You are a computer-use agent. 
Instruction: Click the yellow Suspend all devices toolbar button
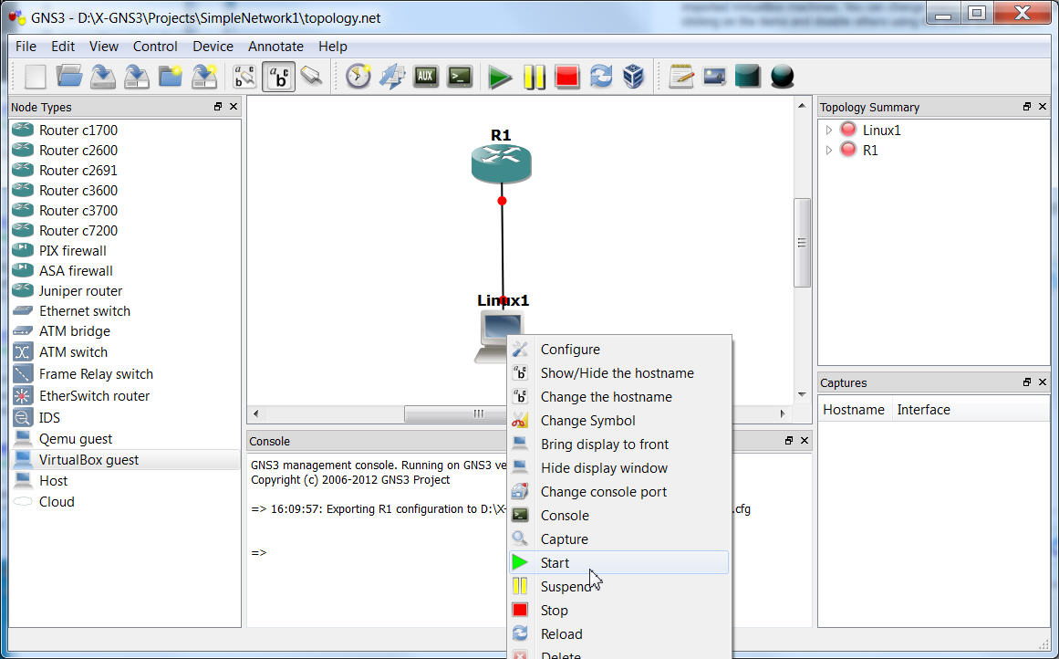(x=534, y=77)
